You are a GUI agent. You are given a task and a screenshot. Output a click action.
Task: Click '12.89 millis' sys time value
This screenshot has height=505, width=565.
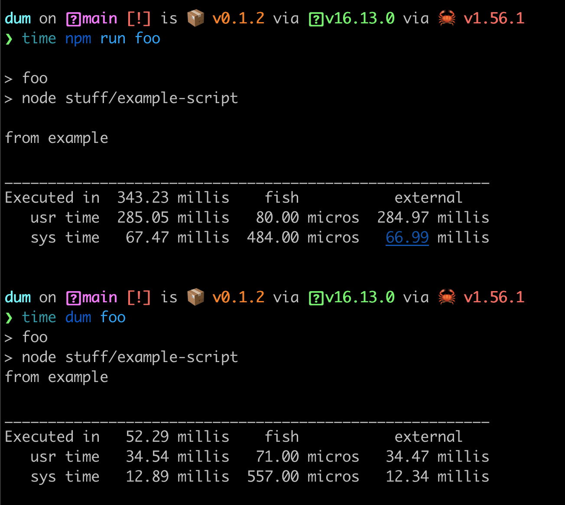178,476
